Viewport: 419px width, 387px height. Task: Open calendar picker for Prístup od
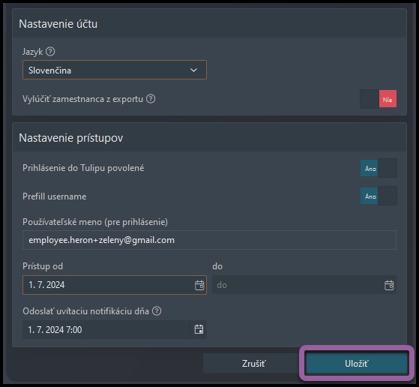199,285
